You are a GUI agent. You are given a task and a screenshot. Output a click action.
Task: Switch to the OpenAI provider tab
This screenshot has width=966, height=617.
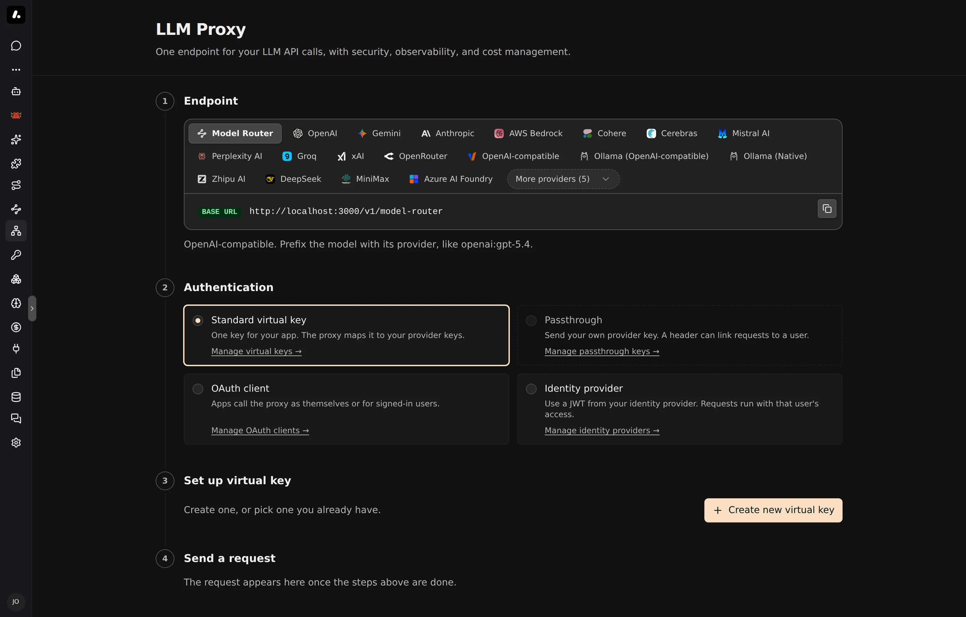click(315, 133)
